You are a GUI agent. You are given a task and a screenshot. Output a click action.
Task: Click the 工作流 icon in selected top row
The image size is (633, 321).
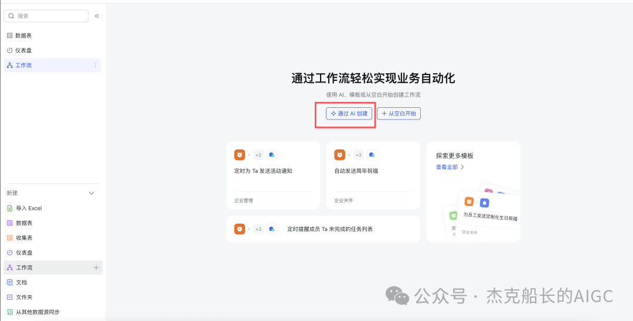coord(10,66)
